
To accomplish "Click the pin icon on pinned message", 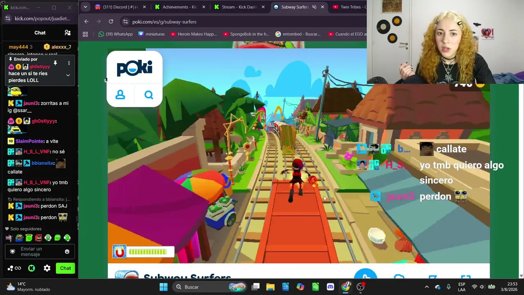I will click(x=55, y=63).
